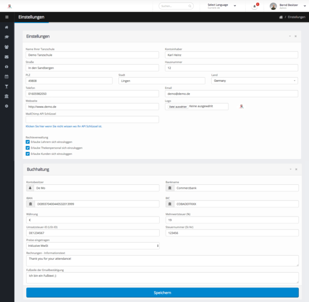Open the home dashboard from the sidebar
The height and width of the screenshot is (302, 309).
(7, 27)
